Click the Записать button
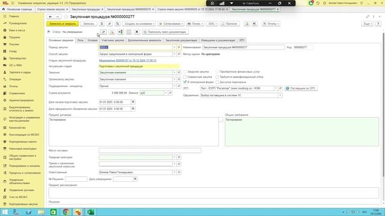 pos(88,24)
